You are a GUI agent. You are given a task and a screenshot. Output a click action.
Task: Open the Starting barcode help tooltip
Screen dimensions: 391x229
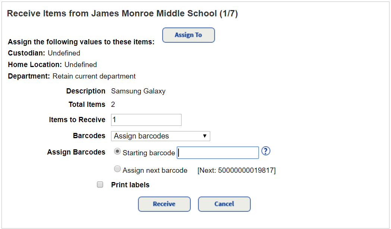pyautogui.click(x=266, y=151)
